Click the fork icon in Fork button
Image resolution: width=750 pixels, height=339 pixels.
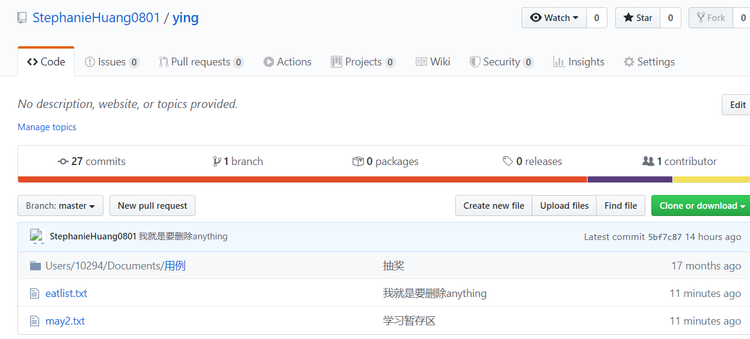[701, 17]
